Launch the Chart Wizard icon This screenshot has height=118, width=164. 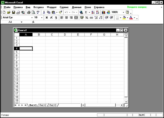[103, 12]
